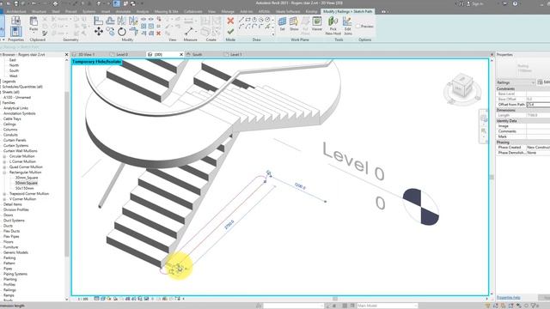550x309 pixels.
Task: Click the 1:100 view scale control
Action: [x=83, y=299]
